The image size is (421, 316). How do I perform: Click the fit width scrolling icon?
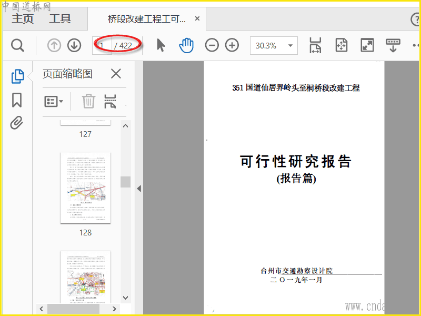point(315,45)
